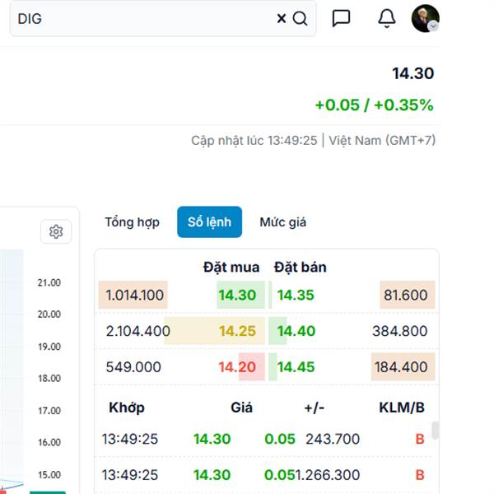494x494 pixels.
Task: Open the notifications bell
Action: [x=387, y=19]
